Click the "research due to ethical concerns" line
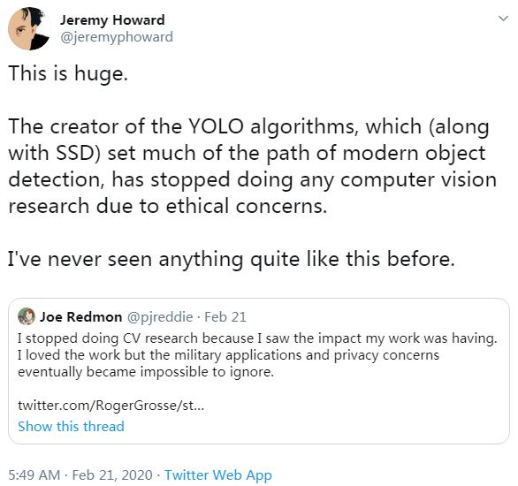Screen dimensions: 518x486 167,206
